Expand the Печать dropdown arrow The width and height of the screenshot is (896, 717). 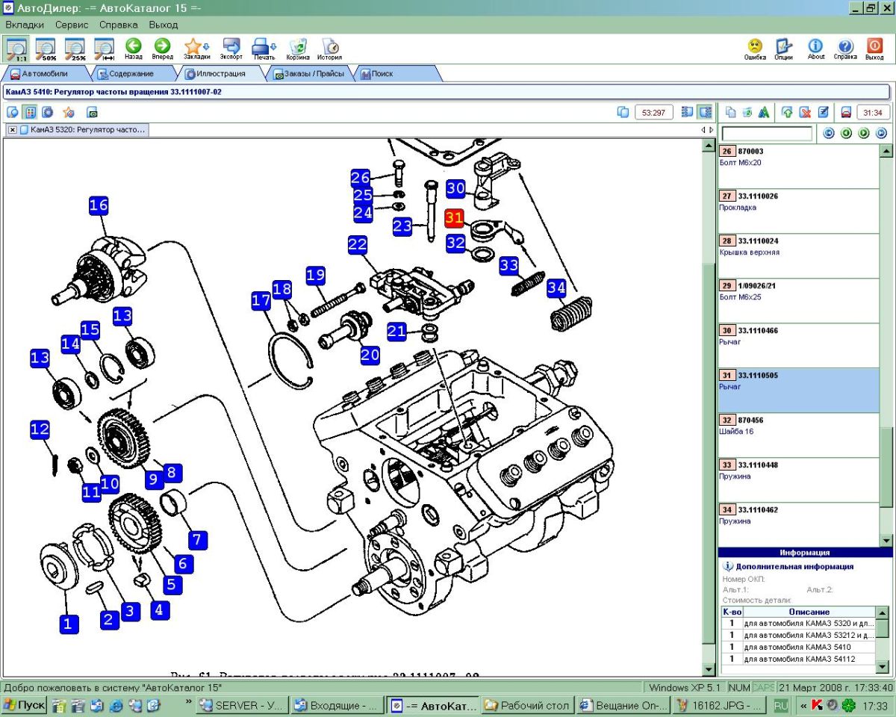(x=274, y=46)
